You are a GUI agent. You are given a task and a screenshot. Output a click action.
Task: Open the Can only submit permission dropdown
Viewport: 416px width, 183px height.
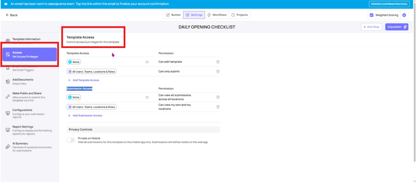[x=169, y=72]
